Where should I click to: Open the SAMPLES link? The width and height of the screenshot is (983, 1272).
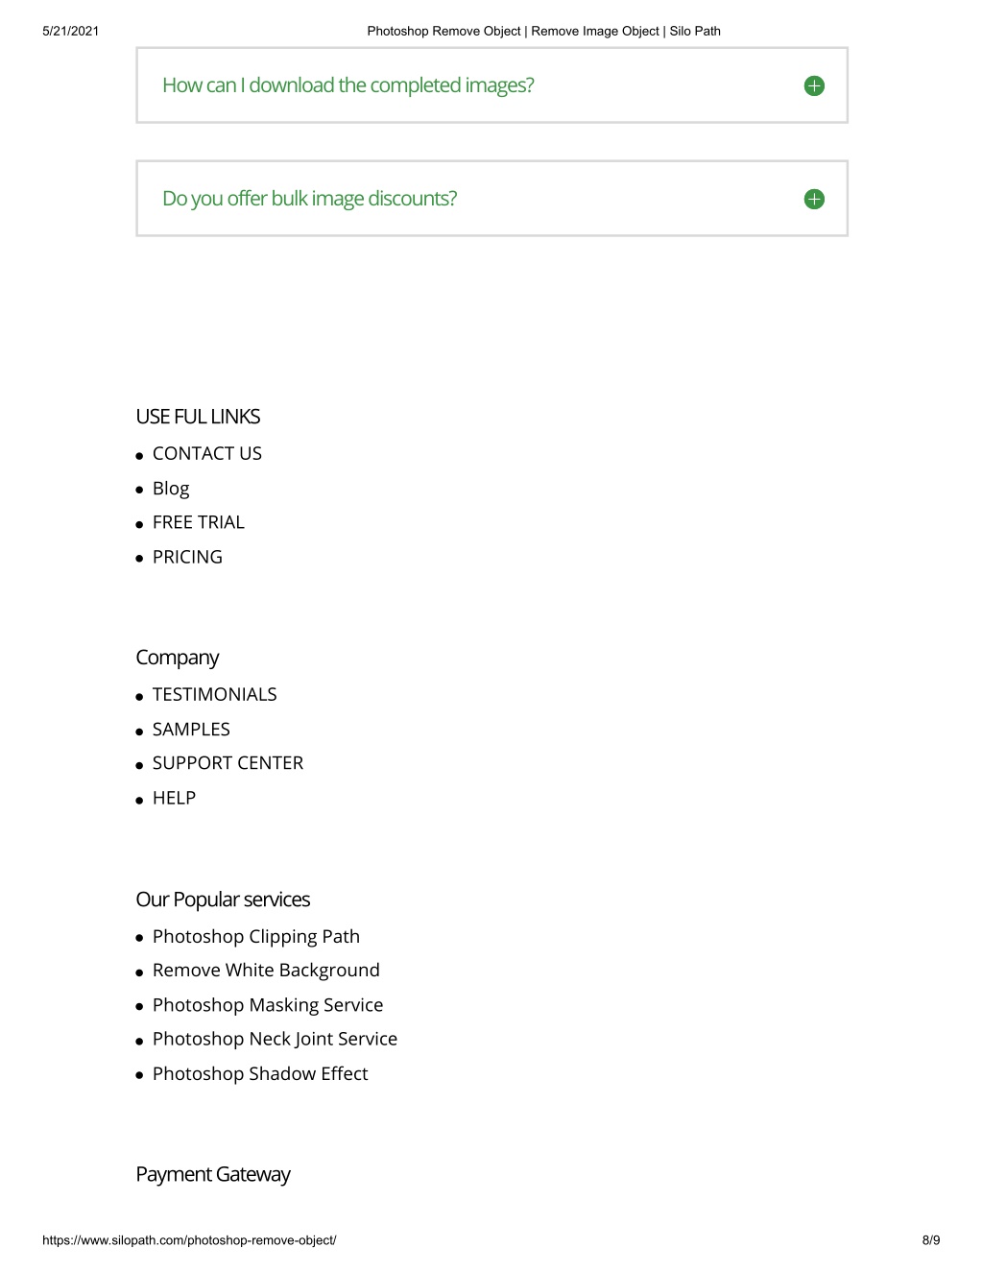(191, 729)
